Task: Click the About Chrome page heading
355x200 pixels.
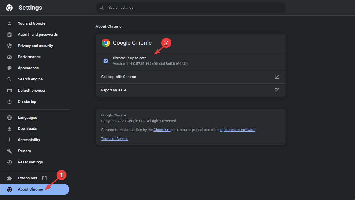Action: pos(109,26)
